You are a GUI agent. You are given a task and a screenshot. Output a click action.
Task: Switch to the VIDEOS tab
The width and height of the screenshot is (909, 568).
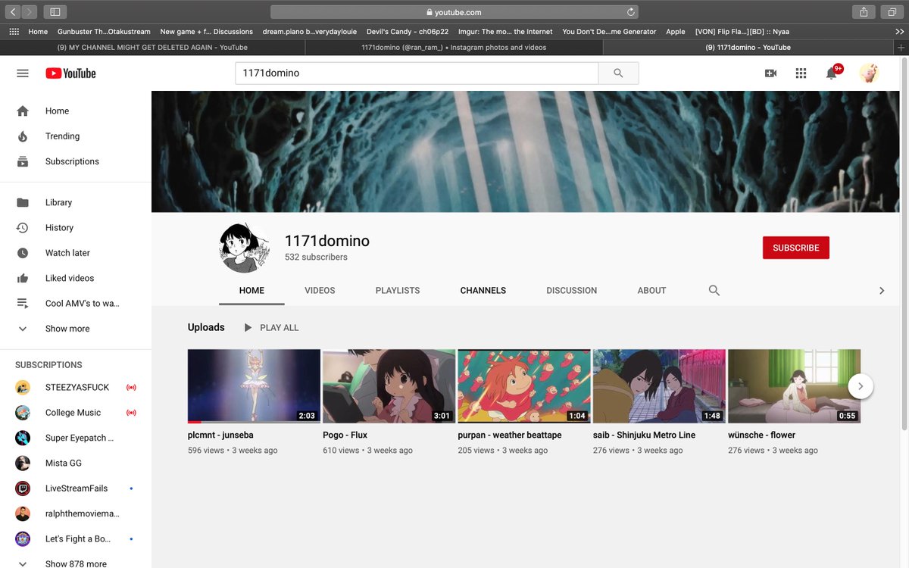coord(320,290)
